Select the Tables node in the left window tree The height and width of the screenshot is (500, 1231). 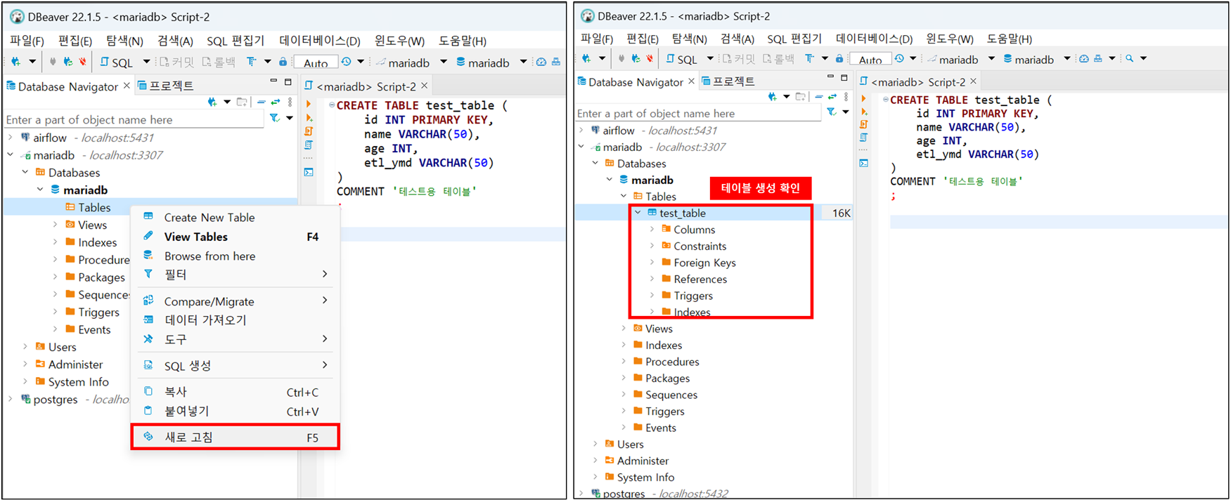[94, 207]
